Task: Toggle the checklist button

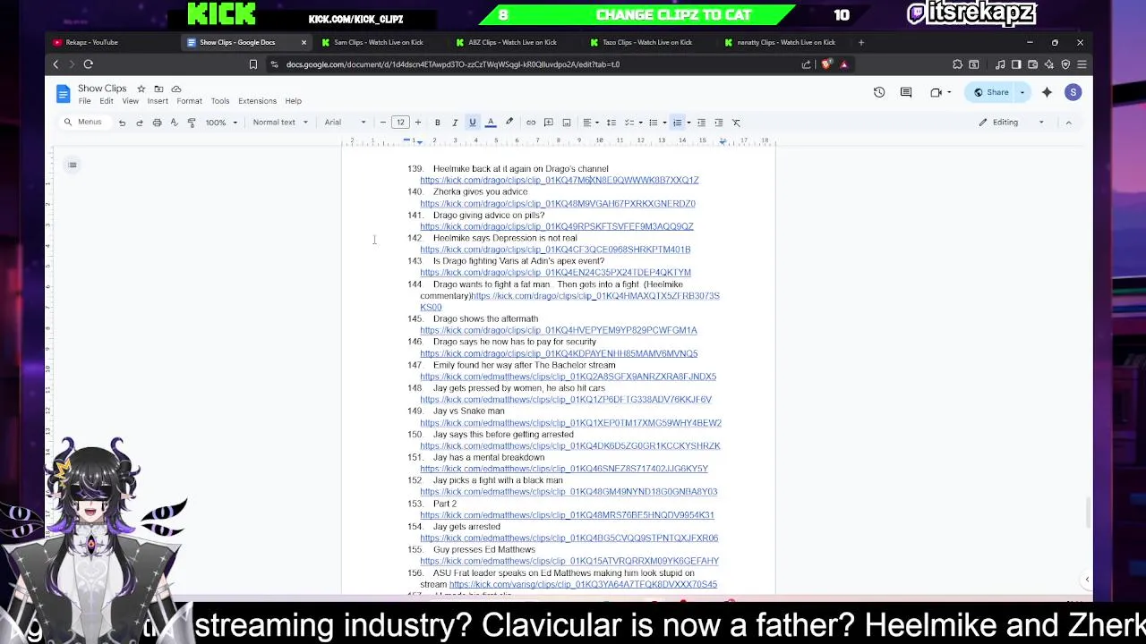Action: point(629,123)
